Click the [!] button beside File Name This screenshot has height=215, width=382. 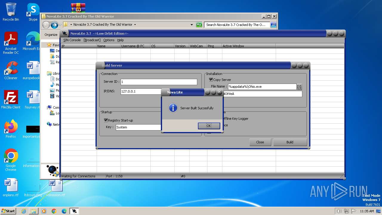coord(299,87)
